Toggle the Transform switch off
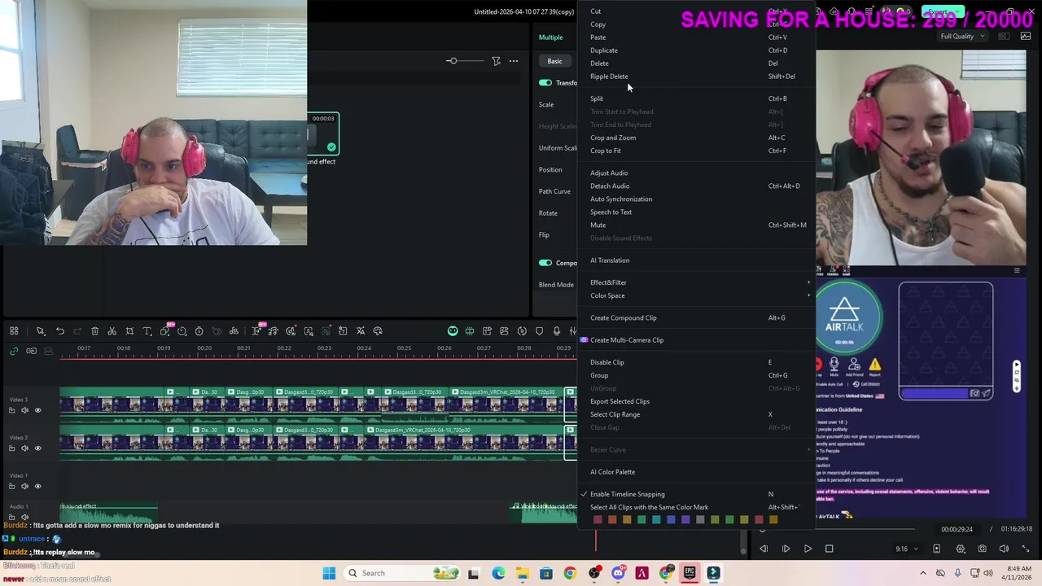The image size is (1042, 586). click(545, 83)
